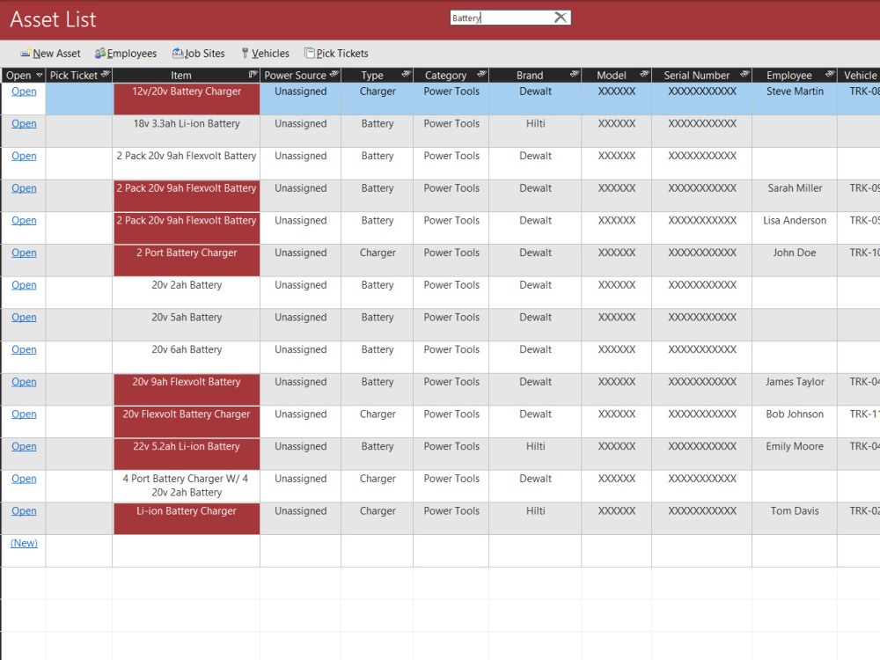This screenshot has height=660, width=880.
Task: Open the Employees form
Action: tap(126, 54)
